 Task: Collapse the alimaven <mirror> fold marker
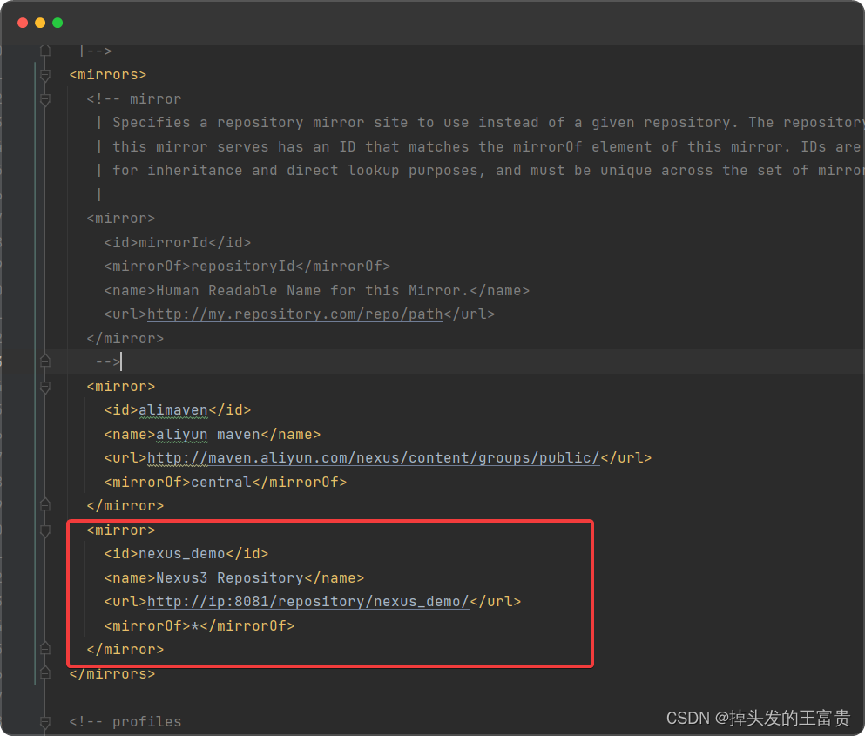[45, 387]
